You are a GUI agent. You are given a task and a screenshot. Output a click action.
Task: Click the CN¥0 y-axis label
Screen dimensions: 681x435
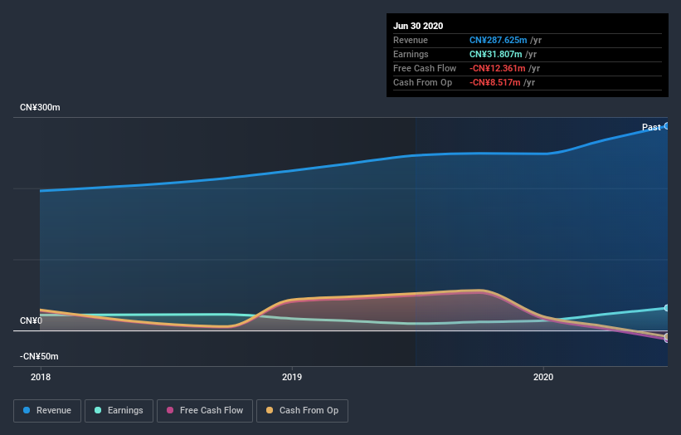tap(31, 320)
